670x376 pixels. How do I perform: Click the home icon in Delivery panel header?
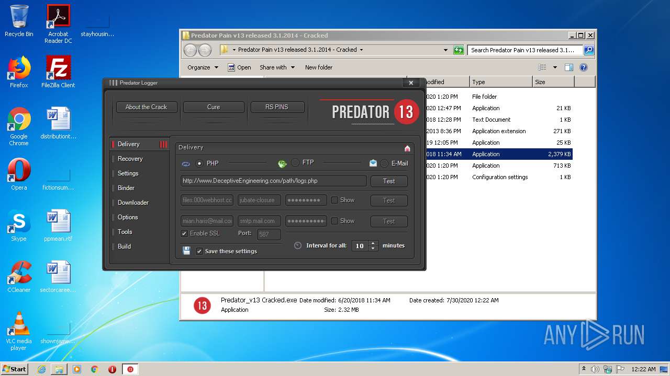pos(407,148)
